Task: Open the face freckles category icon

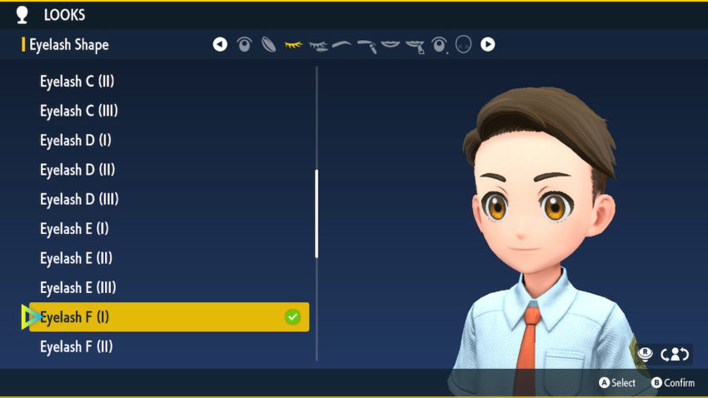Action: tap(463, 44)
